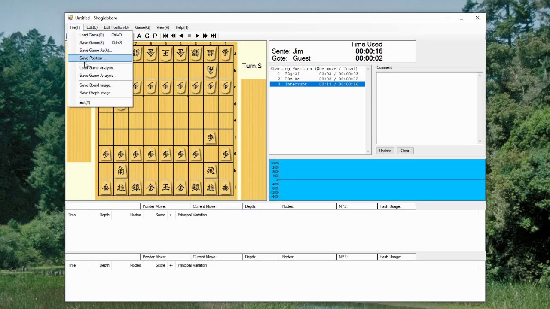This screenshot has width=550, height=309.
Task: Click the G toolbar button
Action: point(147,36)
